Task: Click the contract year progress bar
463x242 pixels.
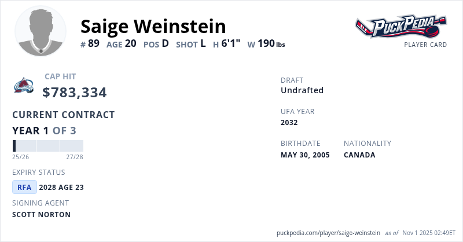Action: 47,146
